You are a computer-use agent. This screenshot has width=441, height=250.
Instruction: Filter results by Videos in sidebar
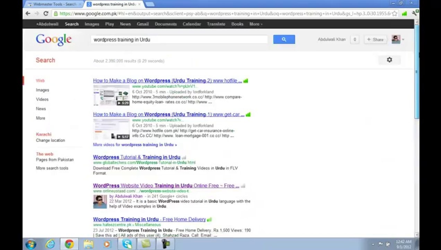pyautogui.click(x=42, y=99)
